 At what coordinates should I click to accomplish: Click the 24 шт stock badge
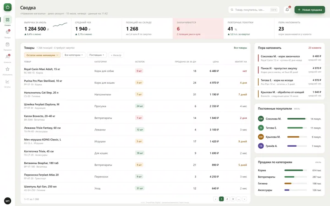tap(140, 106)
